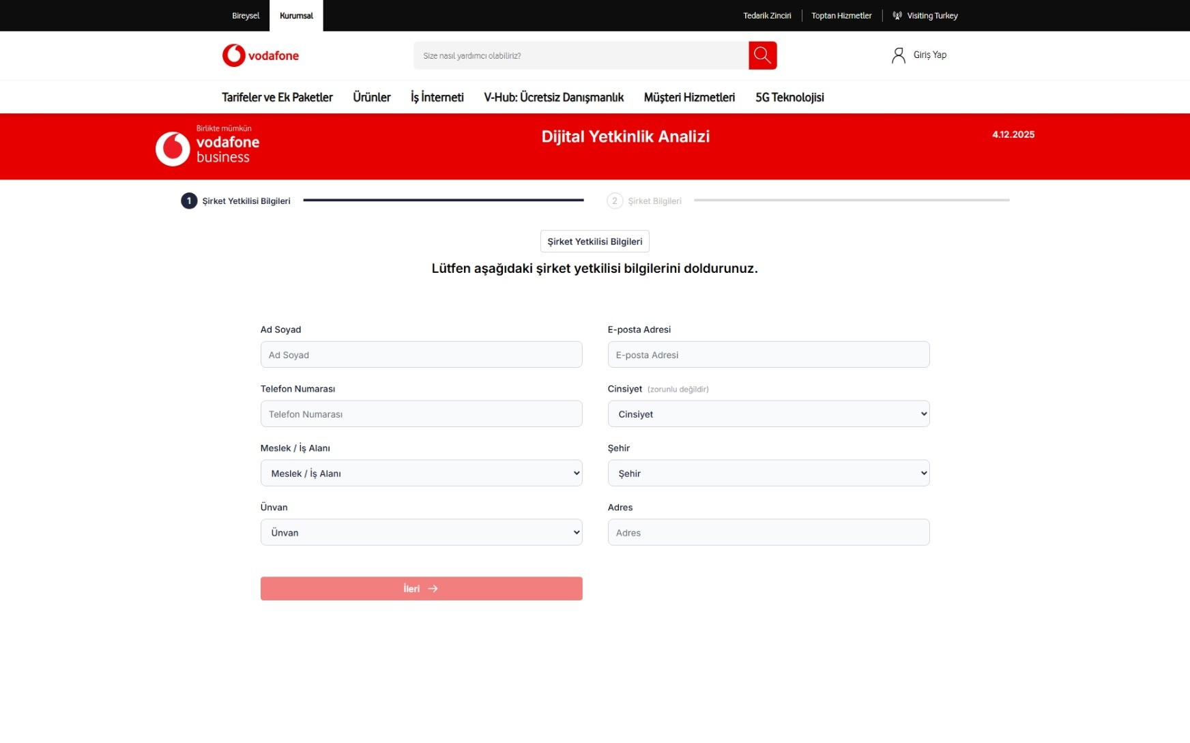Click the Giriş Yap link
The width and height of the screenshot is (1190, 743).
click(x=929, y=55)
